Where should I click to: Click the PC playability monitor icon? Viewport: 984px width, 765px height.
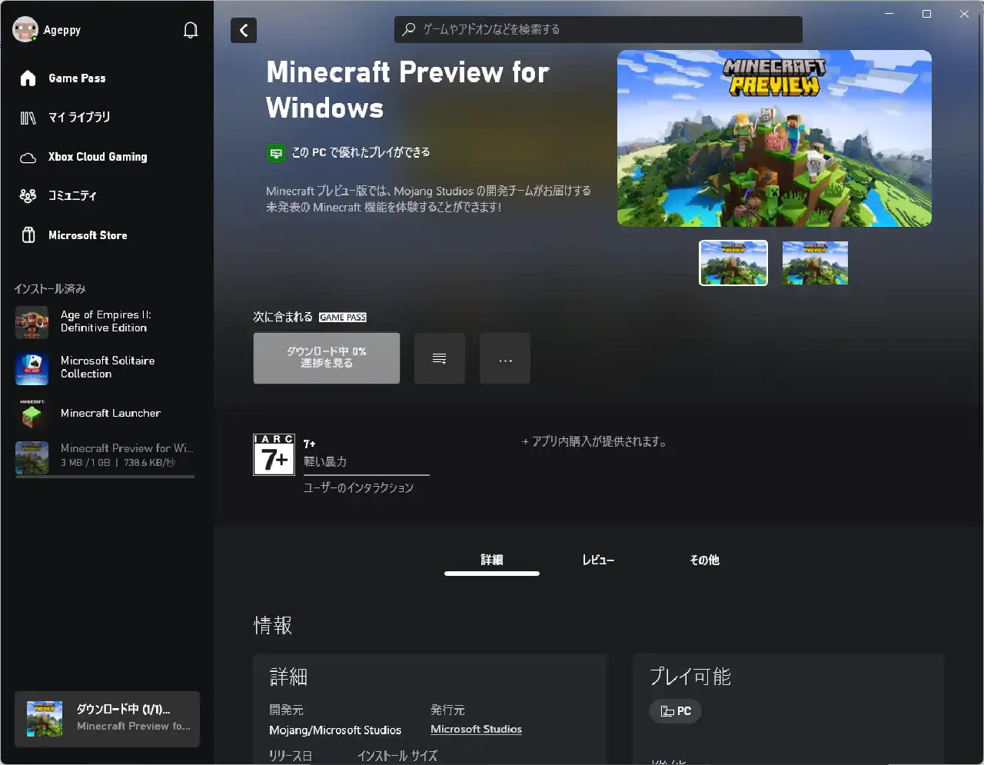276,153
